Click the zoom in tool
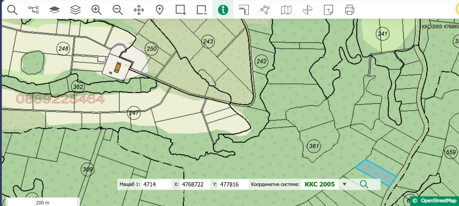 [x=96, y=10]
